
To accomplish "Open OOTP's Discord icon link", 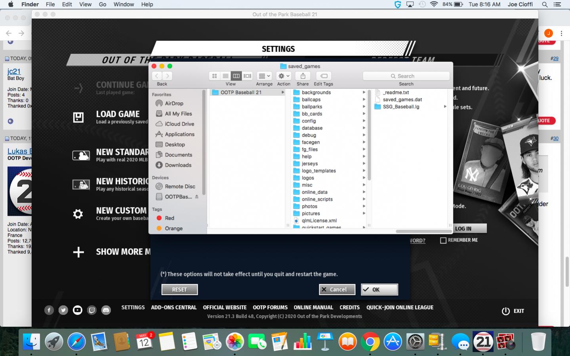I will coord(106,310).
